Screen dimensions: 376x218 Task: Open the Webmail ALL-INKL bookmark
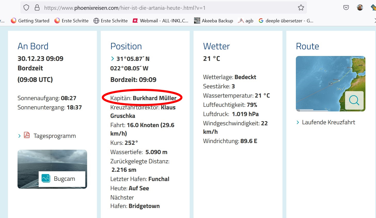point(161,21)
